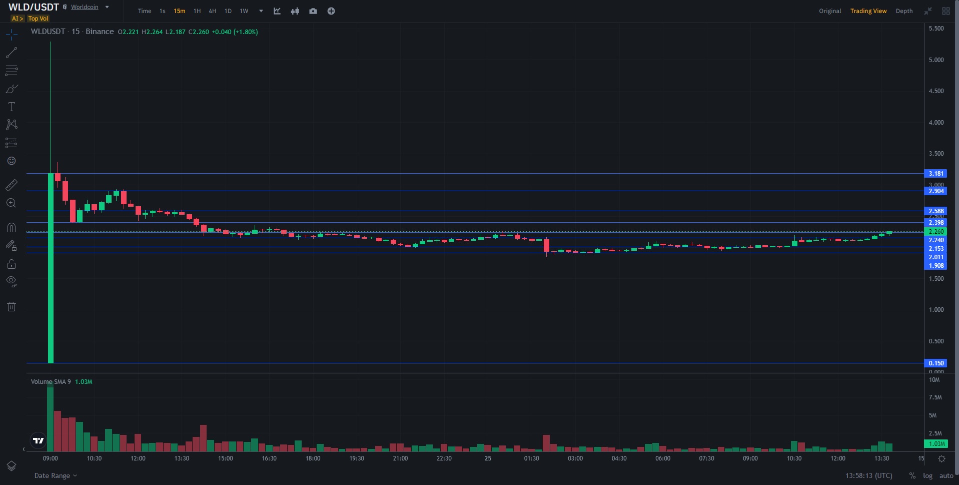Screen dimensions: 959x485
Task: Select the 1H interval
Action: point(197,11)
